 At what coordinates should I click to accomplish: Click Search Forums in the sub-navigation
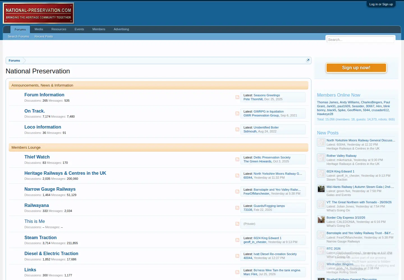[x=19, y=36]
